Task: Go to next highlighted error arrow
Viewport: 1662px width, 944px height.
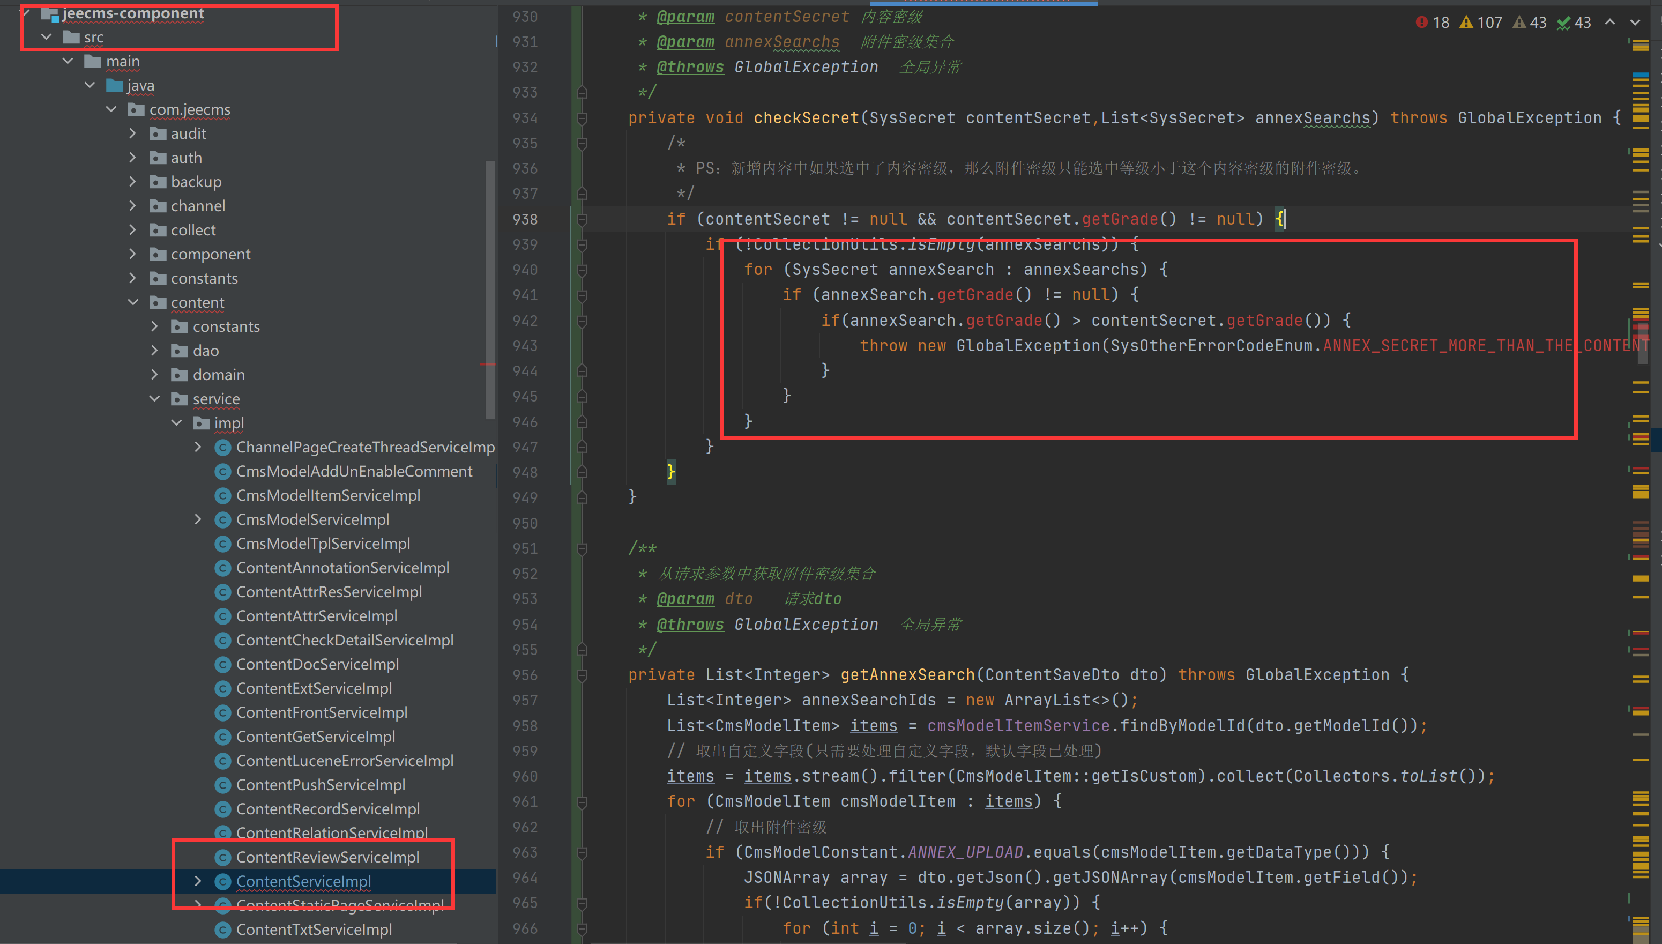Action: point(1635,23)
